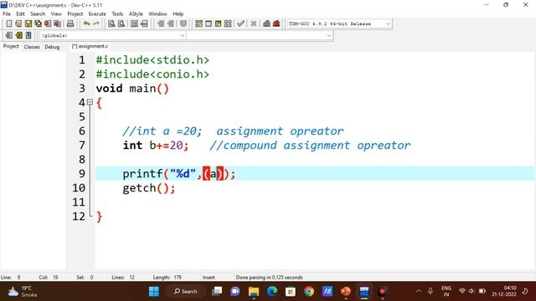Switch to the Debug side tab

pyautogui.click(x=52, y=47)
